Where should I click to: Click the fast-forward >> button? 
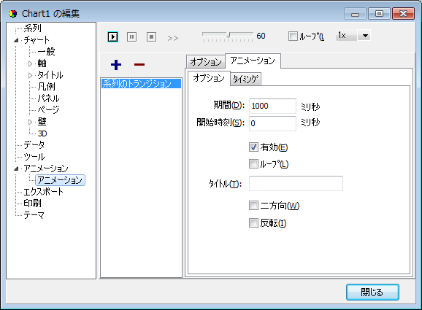tap(172, 39)
